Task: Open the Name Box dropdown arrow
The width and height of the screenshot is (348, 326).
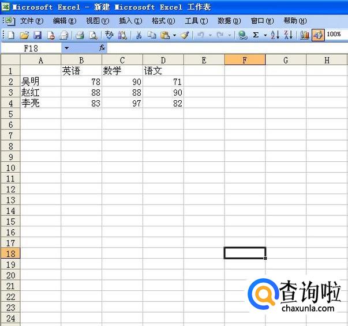Action: (66, 48)
